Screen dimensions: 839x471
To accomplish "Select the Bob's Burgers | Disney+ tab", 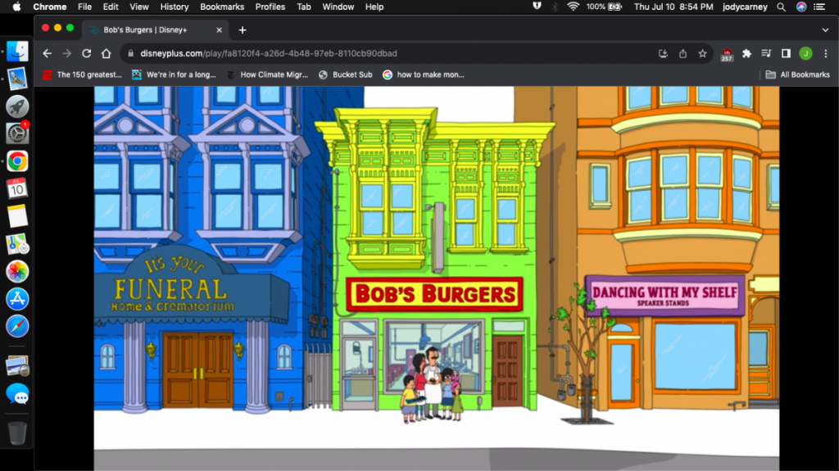I will coord(155,30).
